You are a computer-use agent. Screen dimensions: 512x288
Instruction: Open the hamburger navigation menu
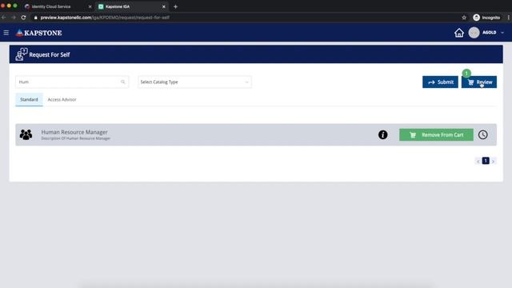[6, 33]
